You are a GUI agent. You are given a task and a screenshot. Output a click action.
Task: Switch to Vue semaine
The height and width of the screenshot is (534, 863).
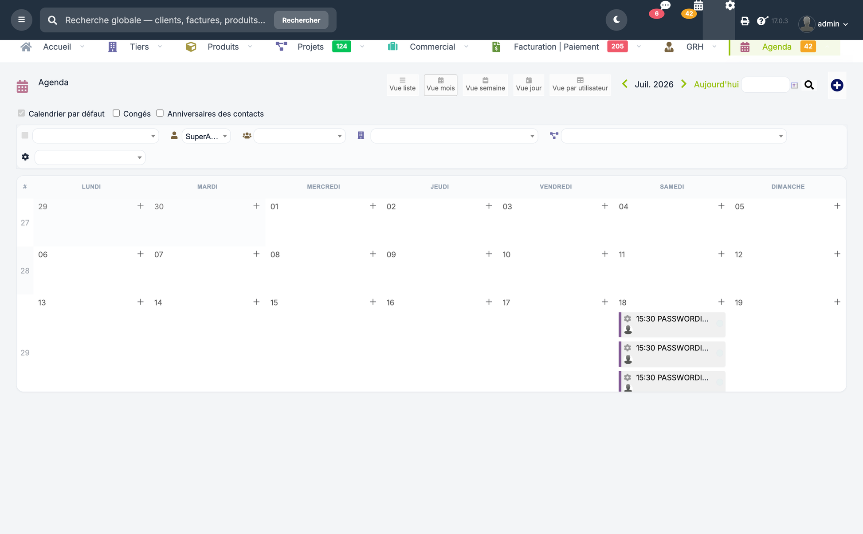tap(485, 85)
